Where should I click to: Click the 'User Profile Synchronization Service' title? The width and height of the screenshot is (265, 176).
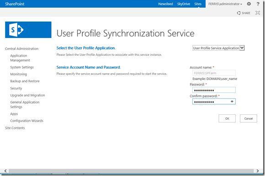tap(125, 33)
